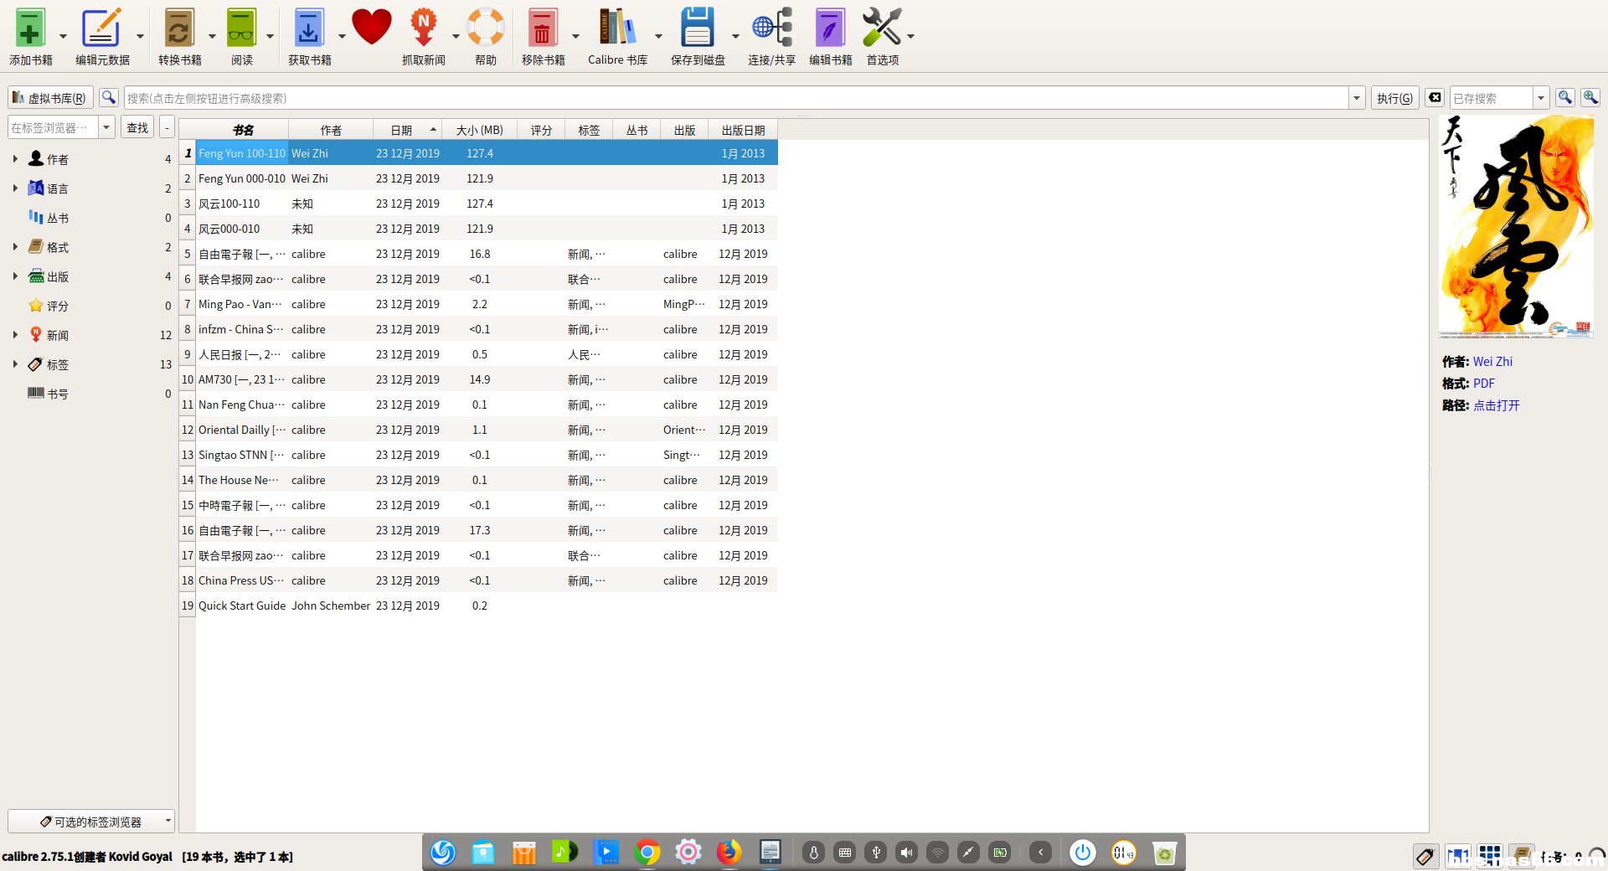Open the trash in the dock
Viewport: 1608px width, 871px height.
1164,853
